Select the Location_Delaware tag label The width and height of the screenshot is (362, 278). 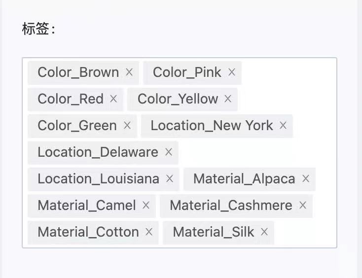click(98, 152)
